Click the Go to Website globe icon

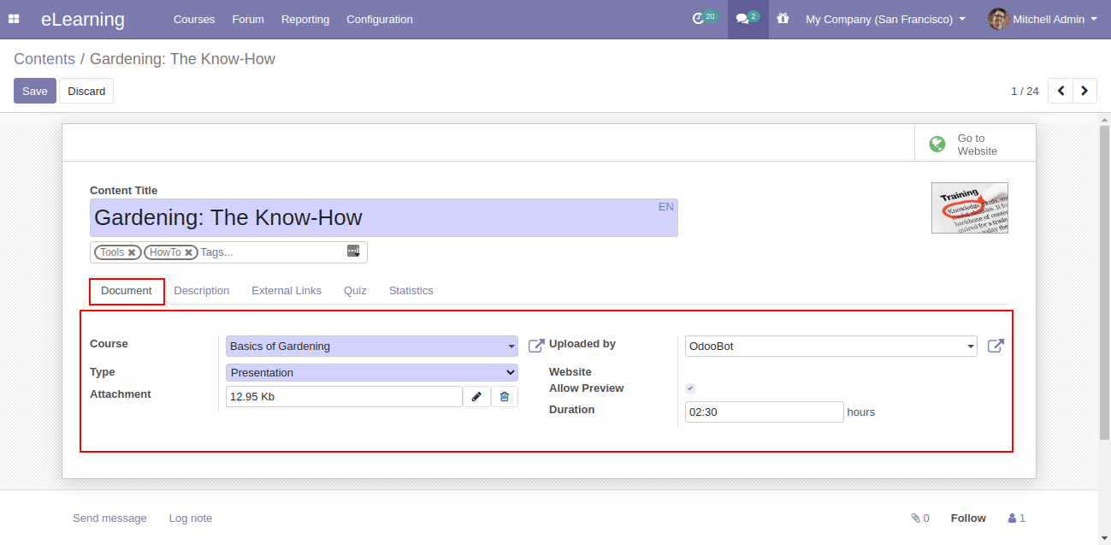click(x=937, y=145)
